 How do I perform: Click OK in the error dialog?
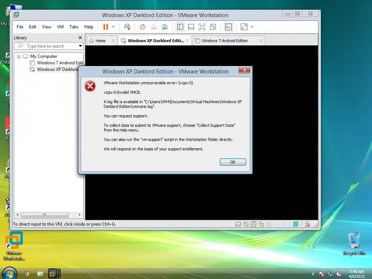[x=233, y=162]
